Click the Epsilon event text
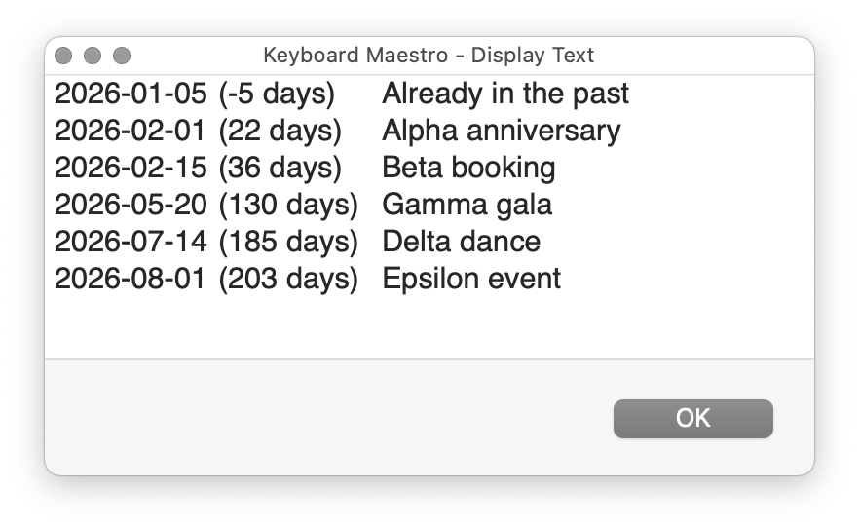 [x=471, y=280]
